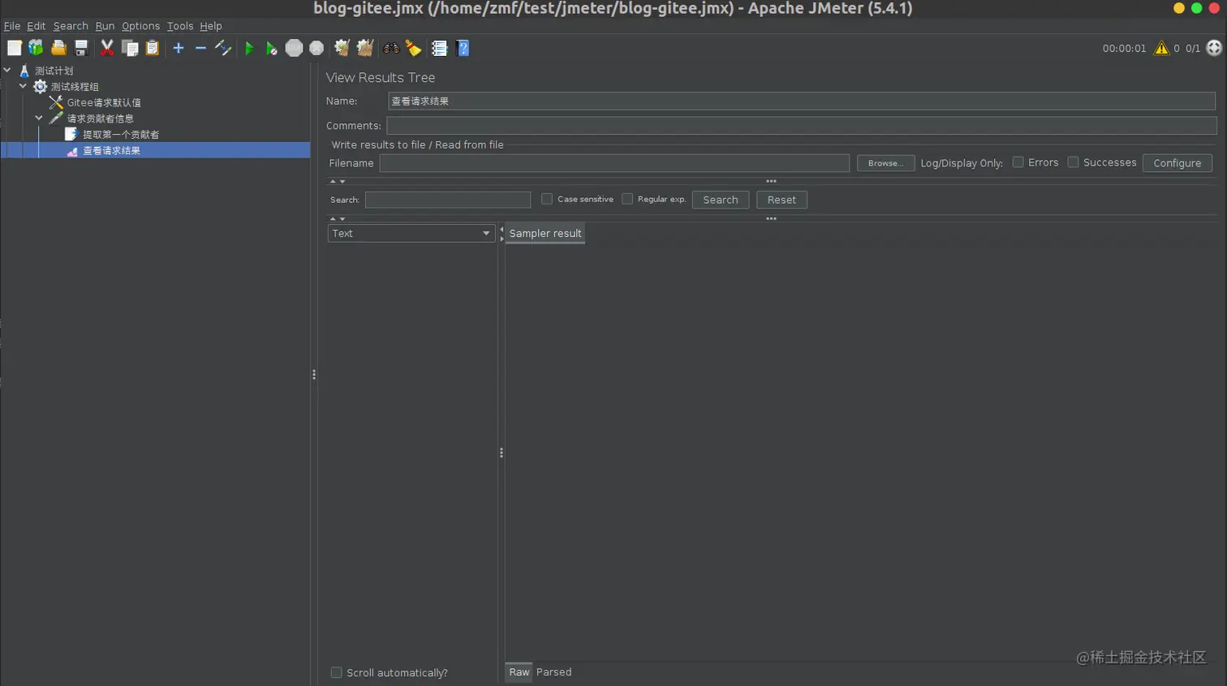The image size is (1227, 686).
Task: Click the Search text input field
Action: (448, 200)
